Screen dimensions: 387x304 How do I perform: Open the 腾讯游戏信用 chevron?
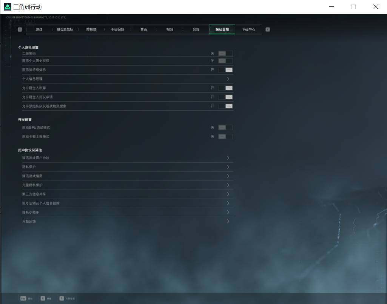click(x=228, y=176)
